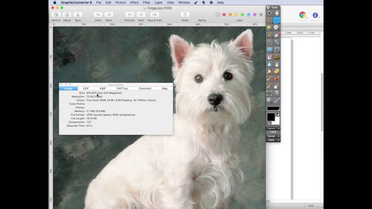Open the Picture menu
The width and height of the screenshot is (372, 209).
click(x=121, y=2)
